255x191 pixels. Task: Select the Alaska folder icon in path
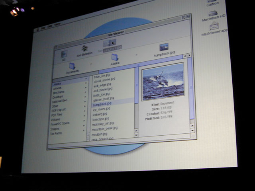coord(115,58)
